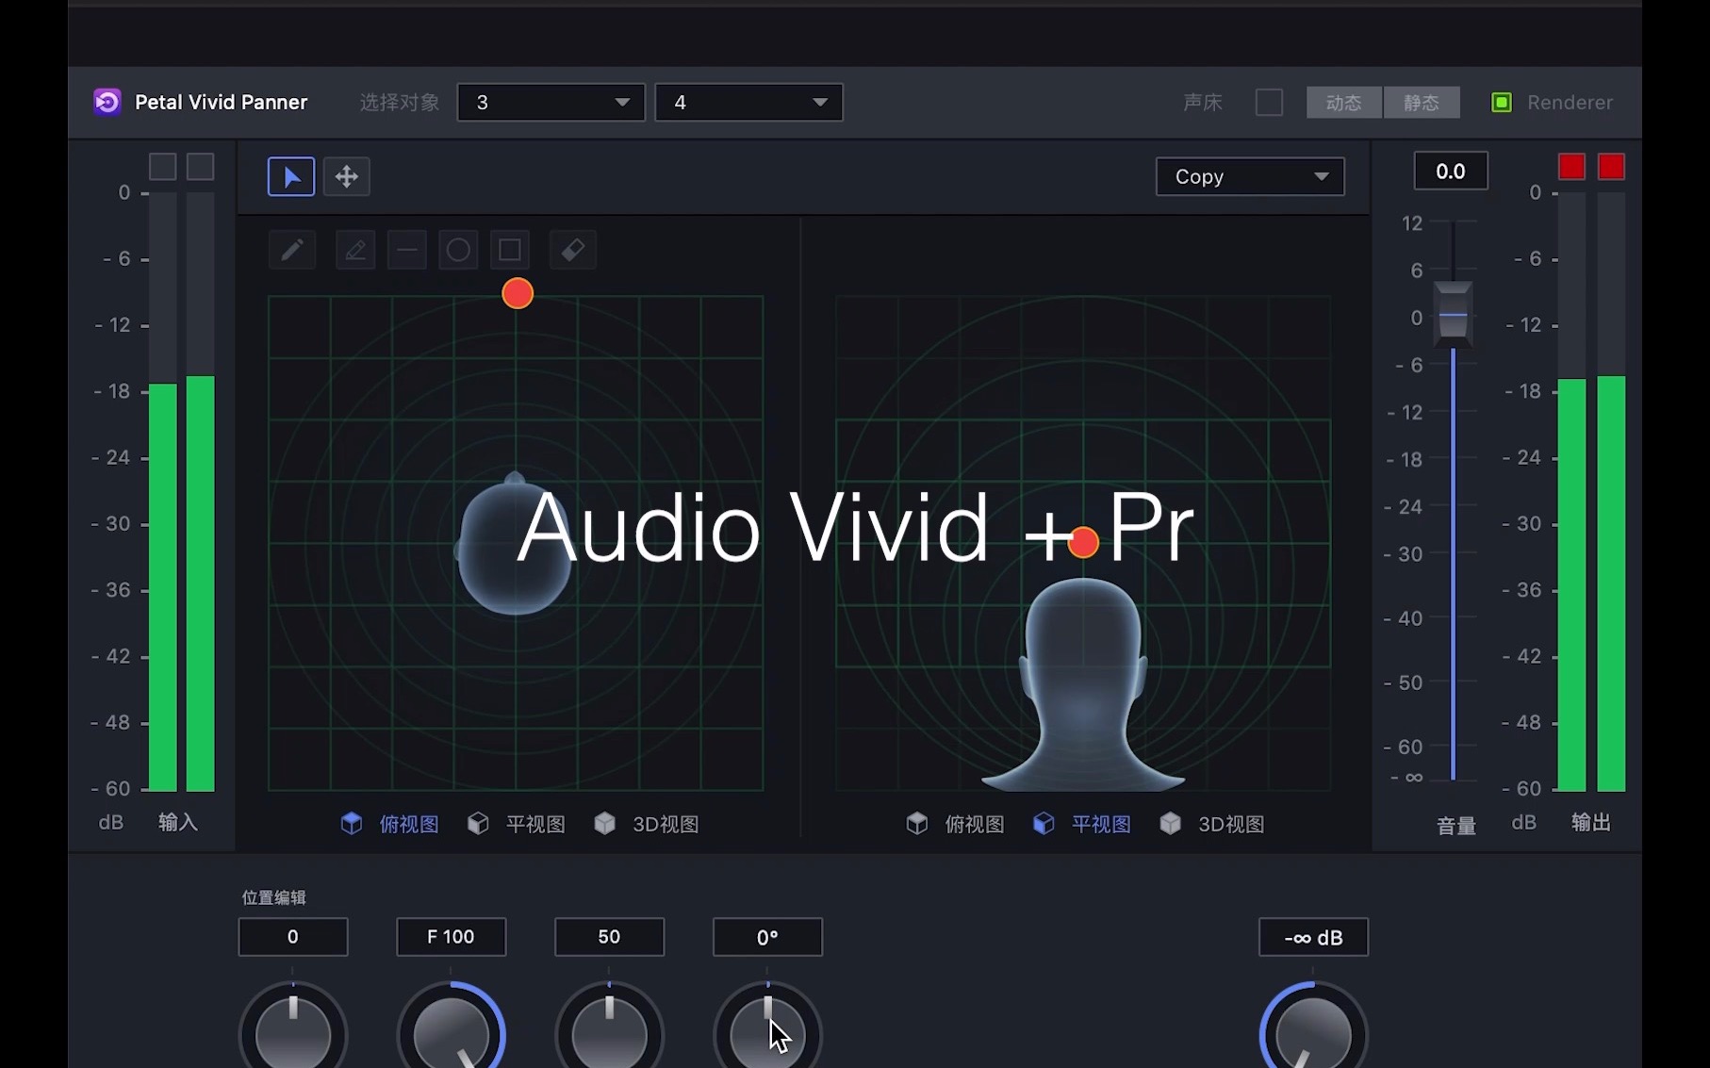The image size is (1710, 1068).
Task: Pick the square shape tool
Action: click(x=510, y=250)
